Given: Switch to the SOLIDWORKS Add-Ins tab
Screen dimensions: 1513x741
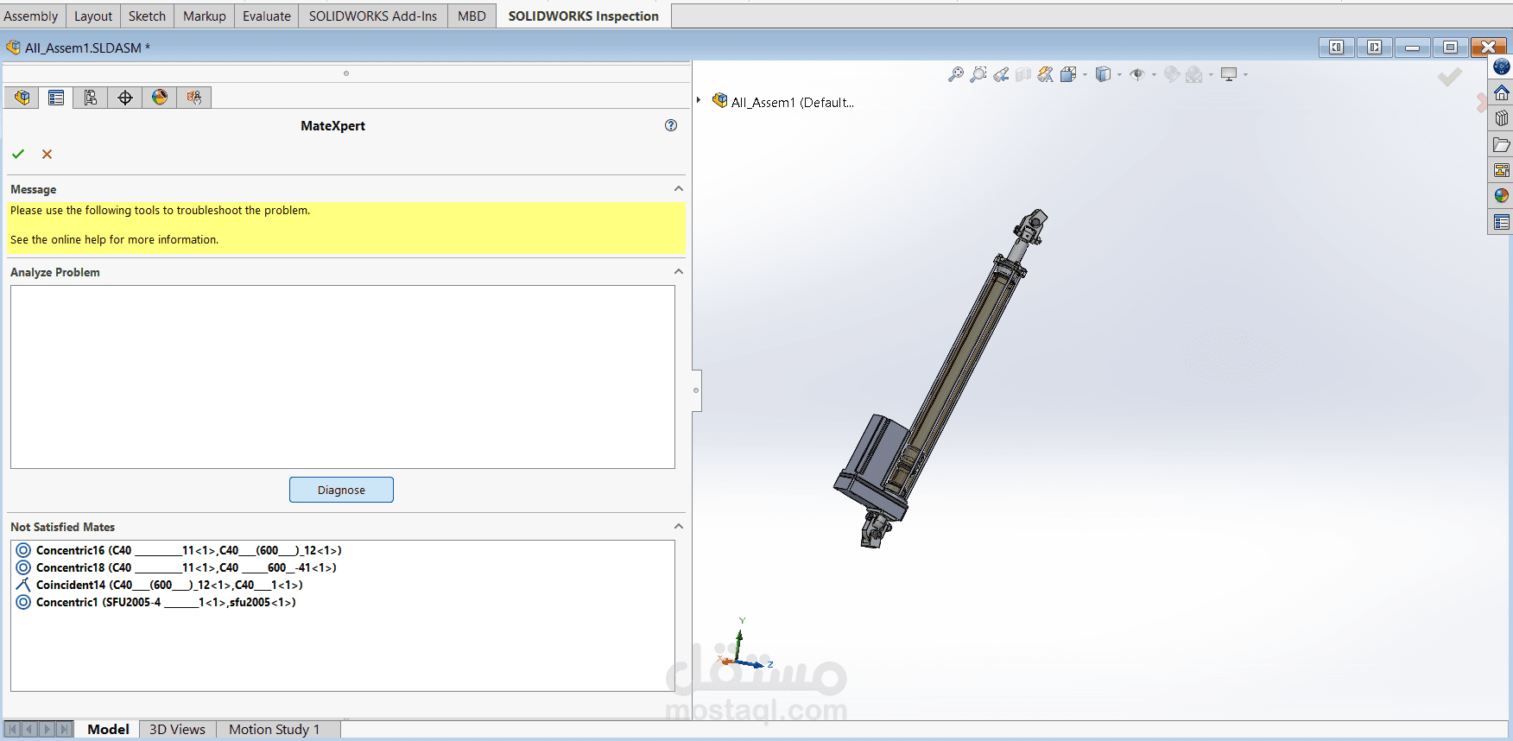Looking at the screenshot, I should [373, 16].
